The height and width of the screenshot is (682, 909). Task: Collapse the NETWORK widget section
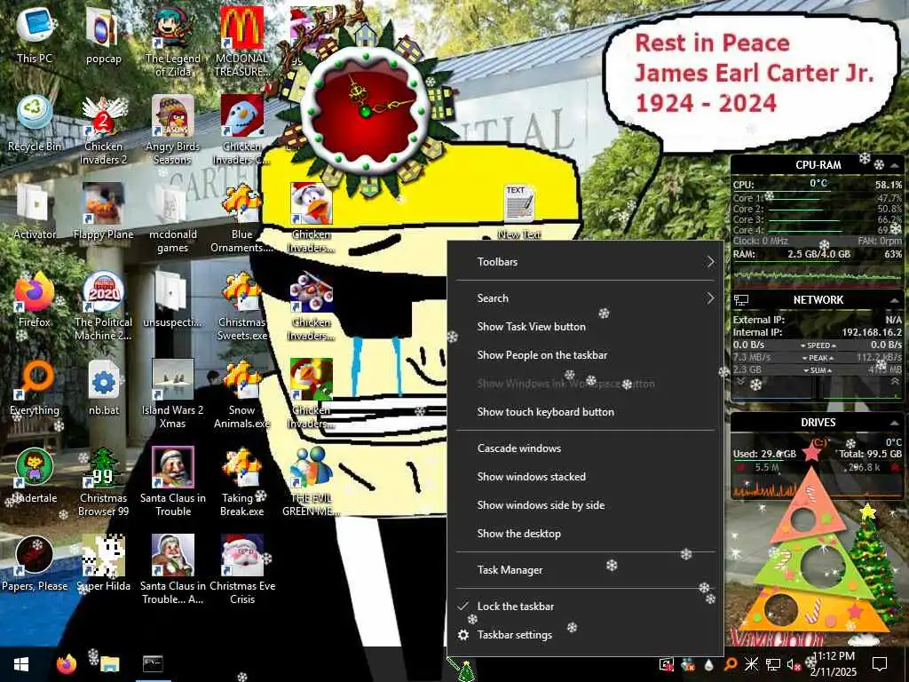895,300
